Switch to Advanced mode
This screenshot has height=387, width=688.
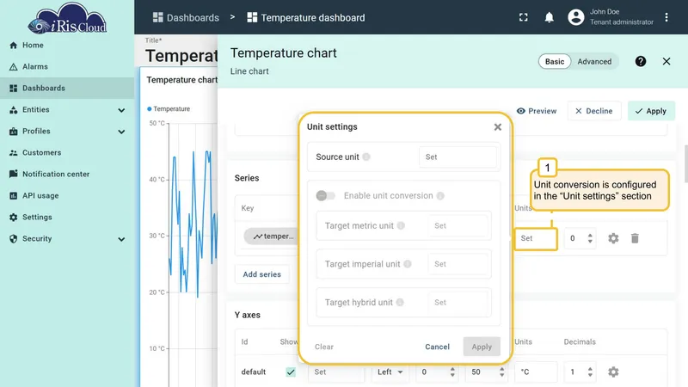594,61
